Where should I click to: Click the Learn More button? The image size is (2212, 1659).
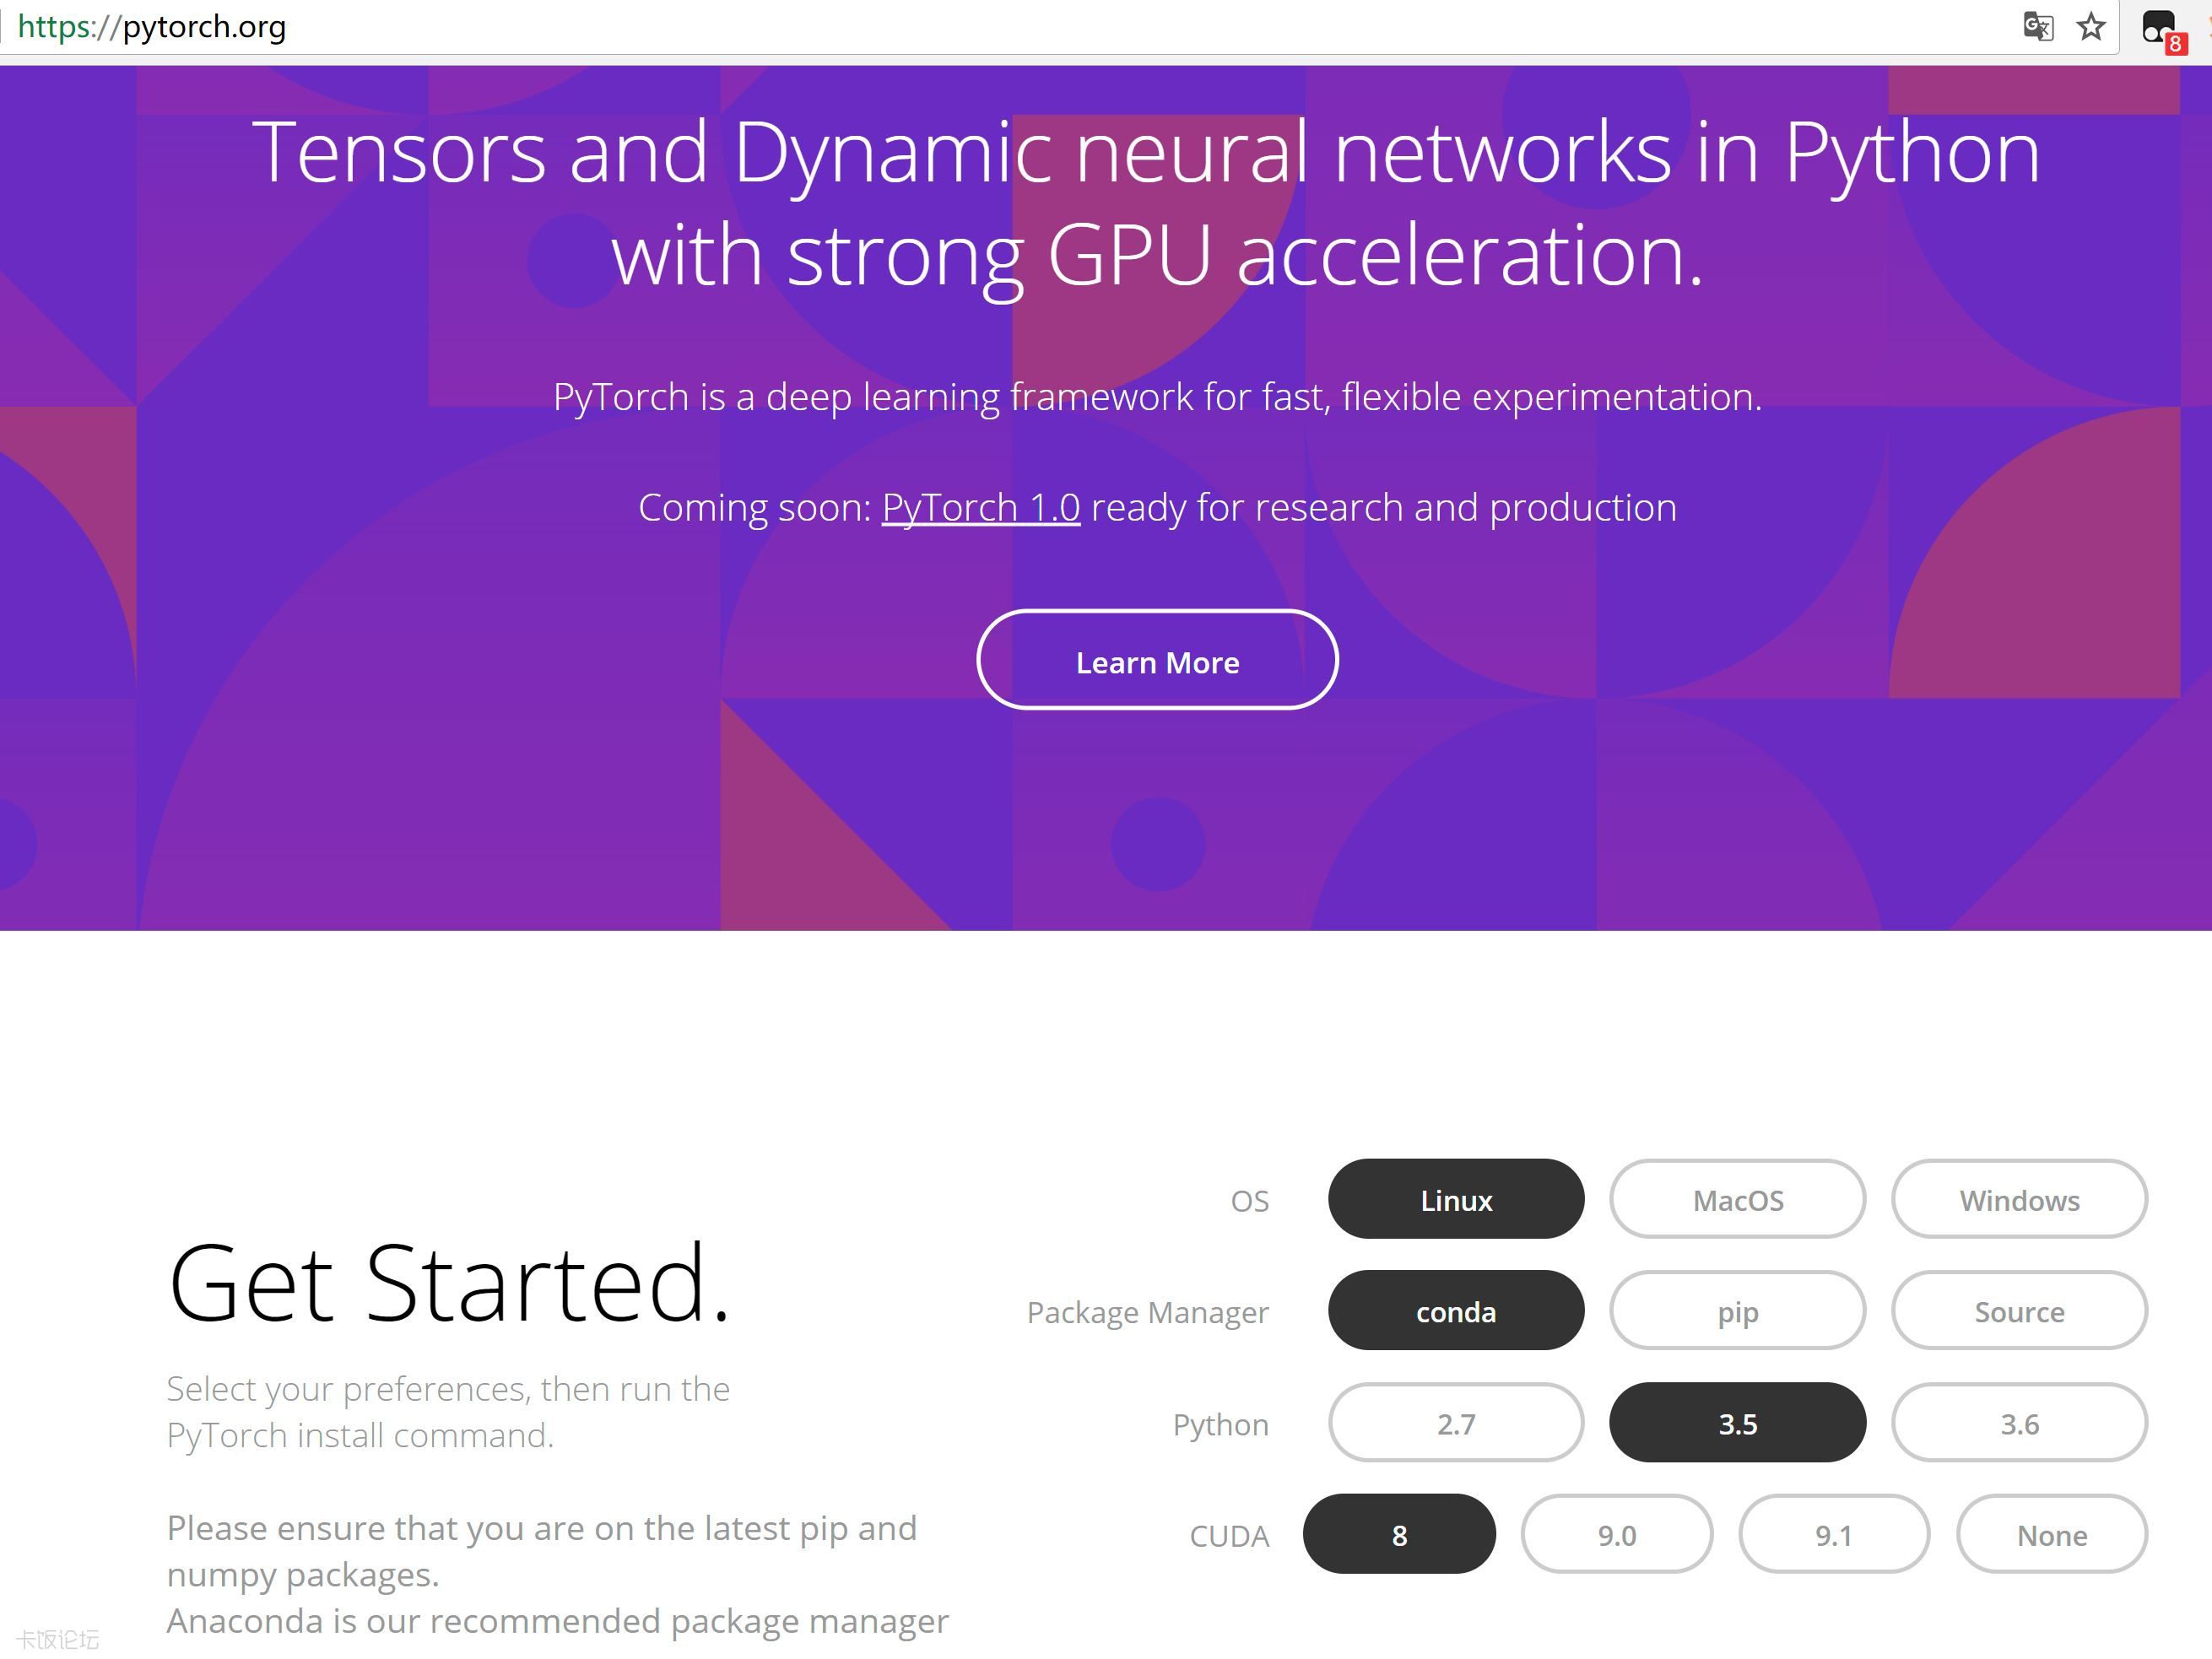(1155, 661)
